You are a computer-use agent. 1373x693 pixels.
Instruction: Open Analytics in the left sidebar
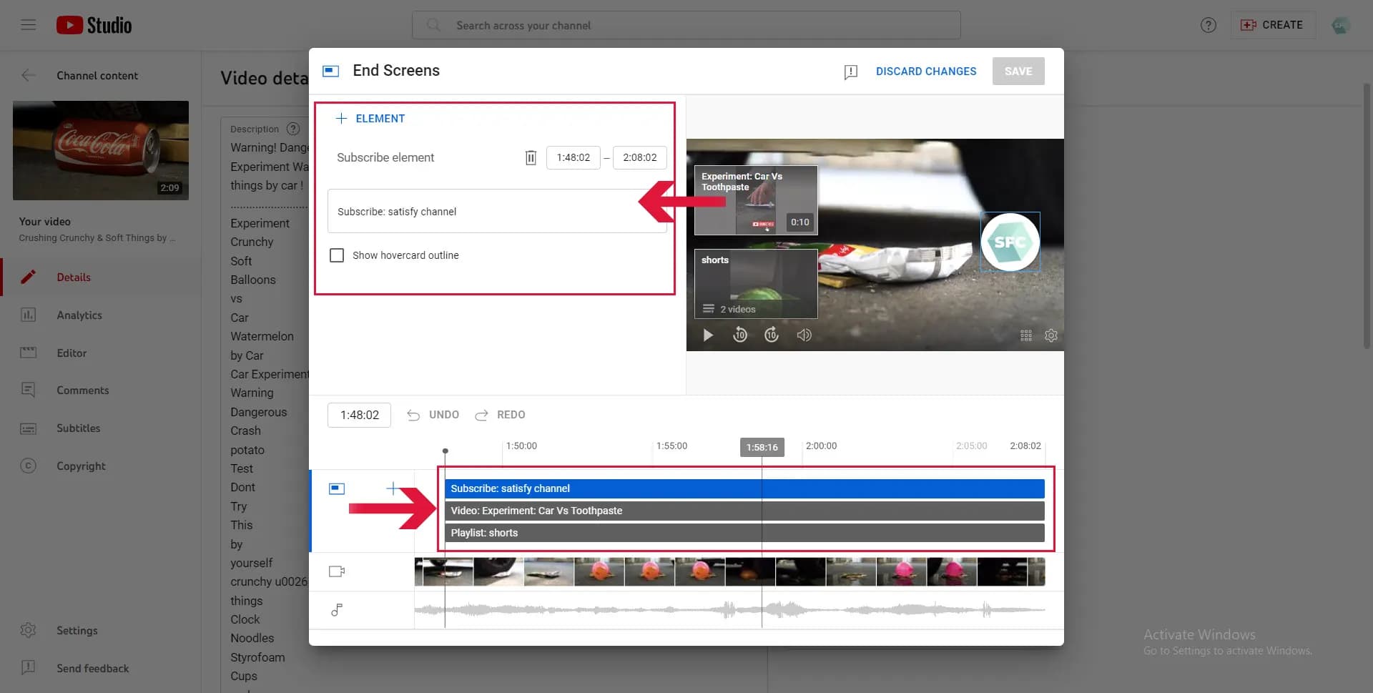coord(79,315)
